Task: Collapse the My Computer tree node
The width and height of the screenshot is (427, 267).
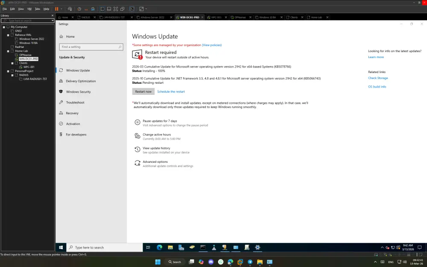Action: point(4,27)
